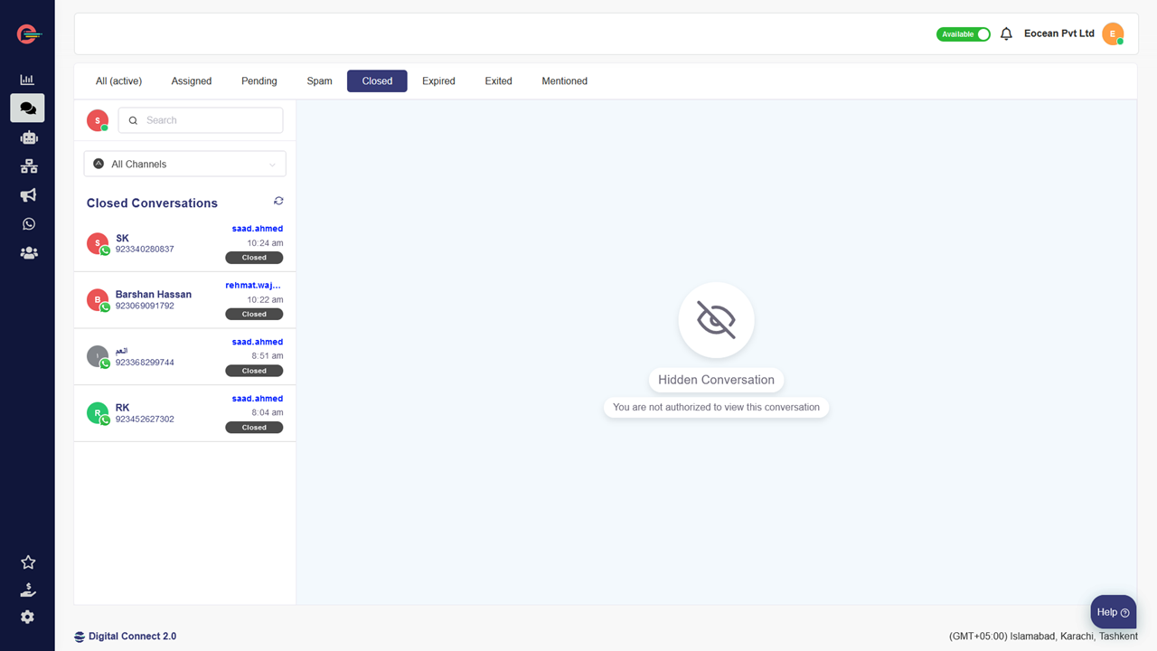This screenshot has height=651, width=1157.
Task: Switch to the Pending tab
Action: coord(259,81)
